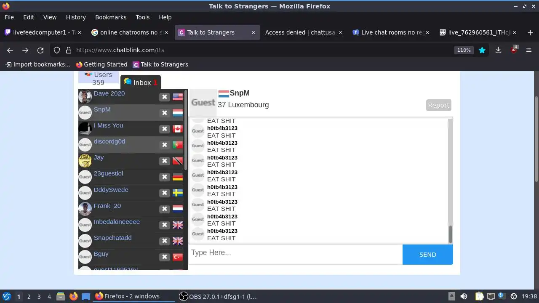Open the Firefox downloads panel
The height and width of the screenshot is (303, 539).
click(x=498, y=50)
